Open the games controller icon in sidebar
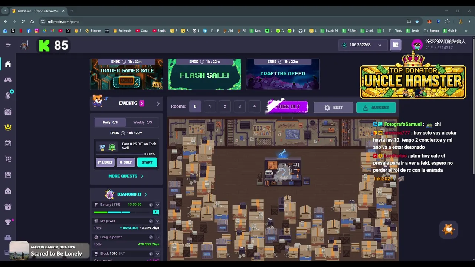475x267 pixels. 8,80
